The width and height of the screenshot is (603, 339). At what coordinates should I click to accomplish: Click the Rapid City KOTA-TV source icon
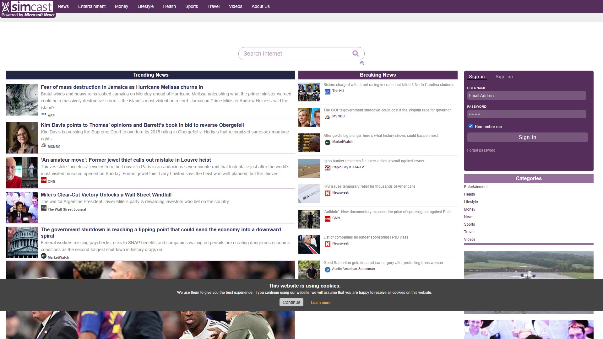pos(327,168)
